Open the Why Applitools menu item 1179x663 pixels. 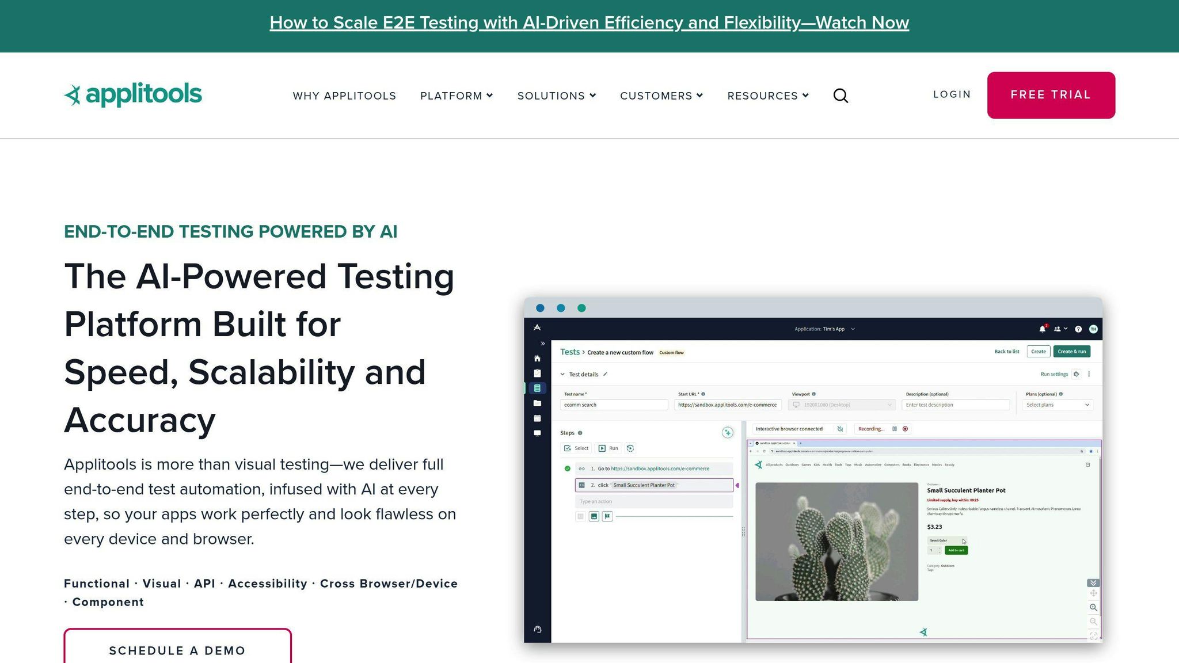[x=344, y=96]
